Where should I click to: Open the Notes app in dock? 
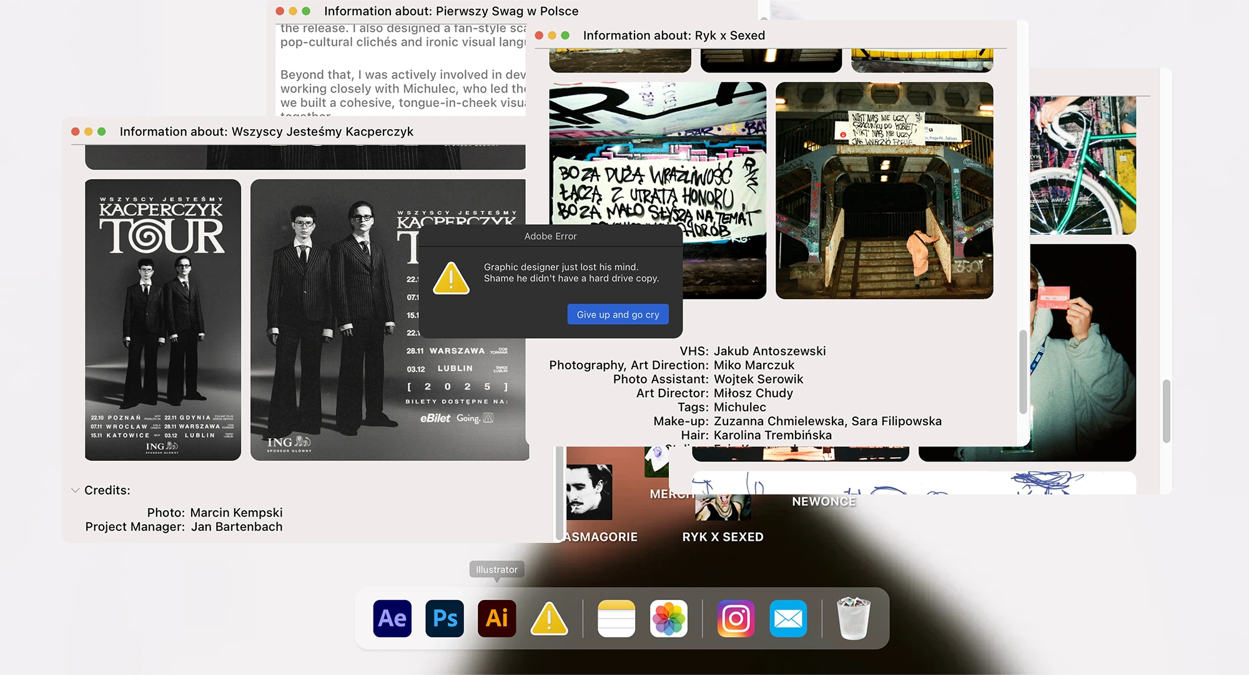click(x=616, y=618)
